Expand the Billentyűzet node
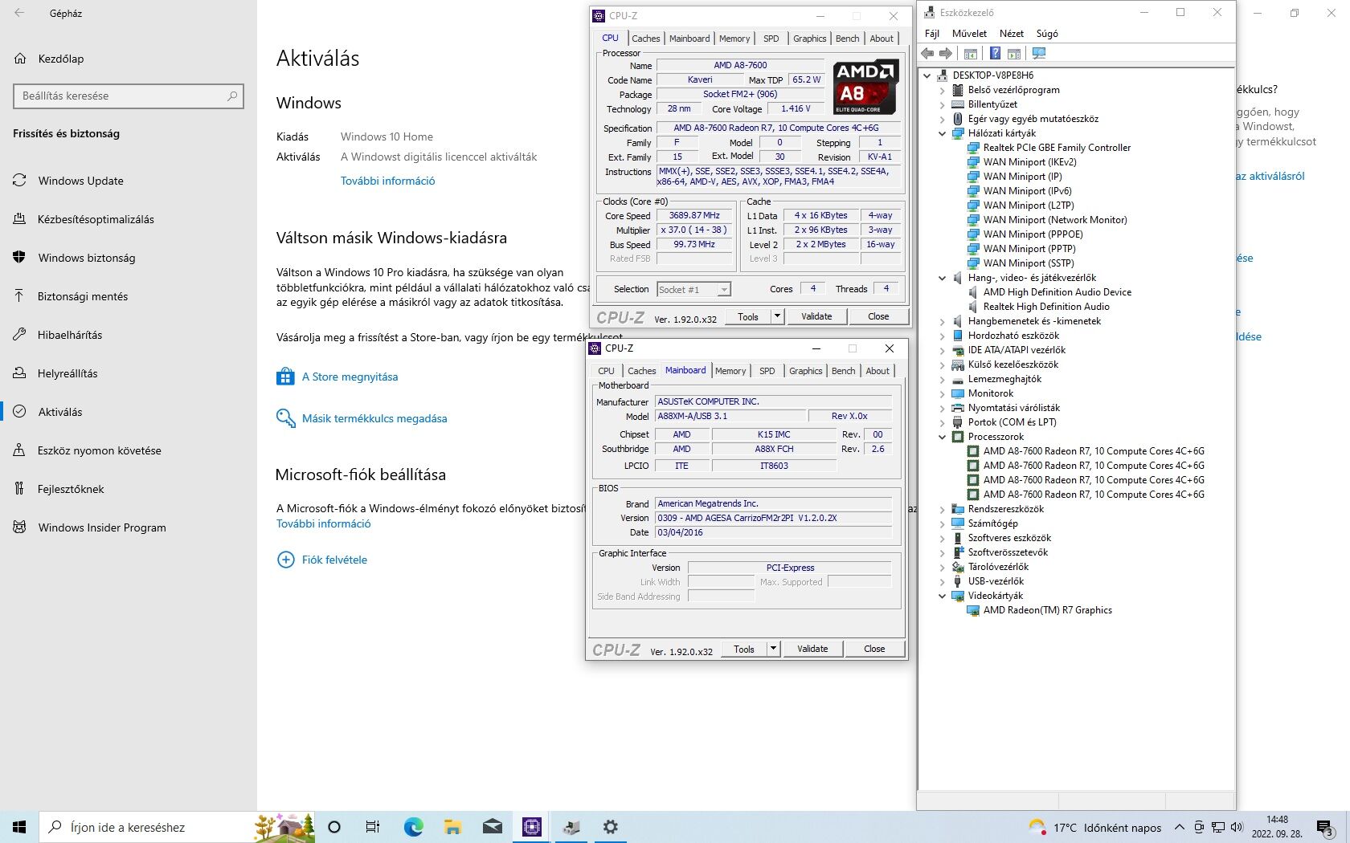The height and width of the screenshot is (843, 1350). (x=943, y=104)
